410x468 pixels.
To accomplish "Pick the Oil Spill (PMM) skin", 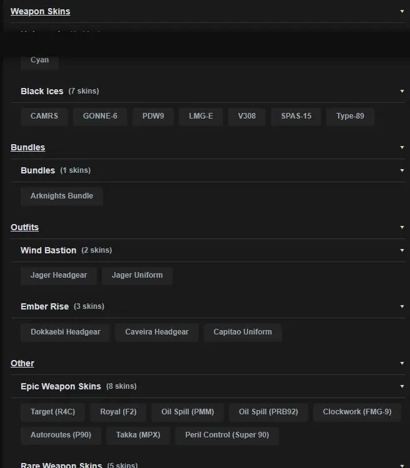I will [x=187, y=412].
